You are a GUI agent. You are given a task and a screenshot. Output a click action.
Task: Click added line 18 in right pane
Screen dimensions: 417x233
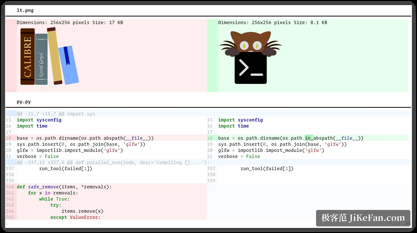click(308, 138)
